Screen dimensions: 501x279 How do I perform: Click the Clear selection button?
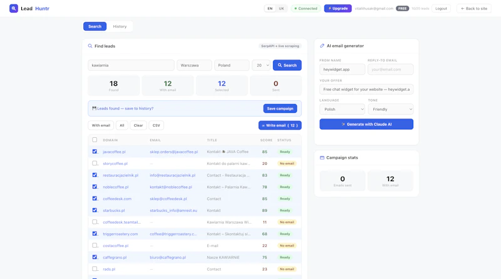138,125
